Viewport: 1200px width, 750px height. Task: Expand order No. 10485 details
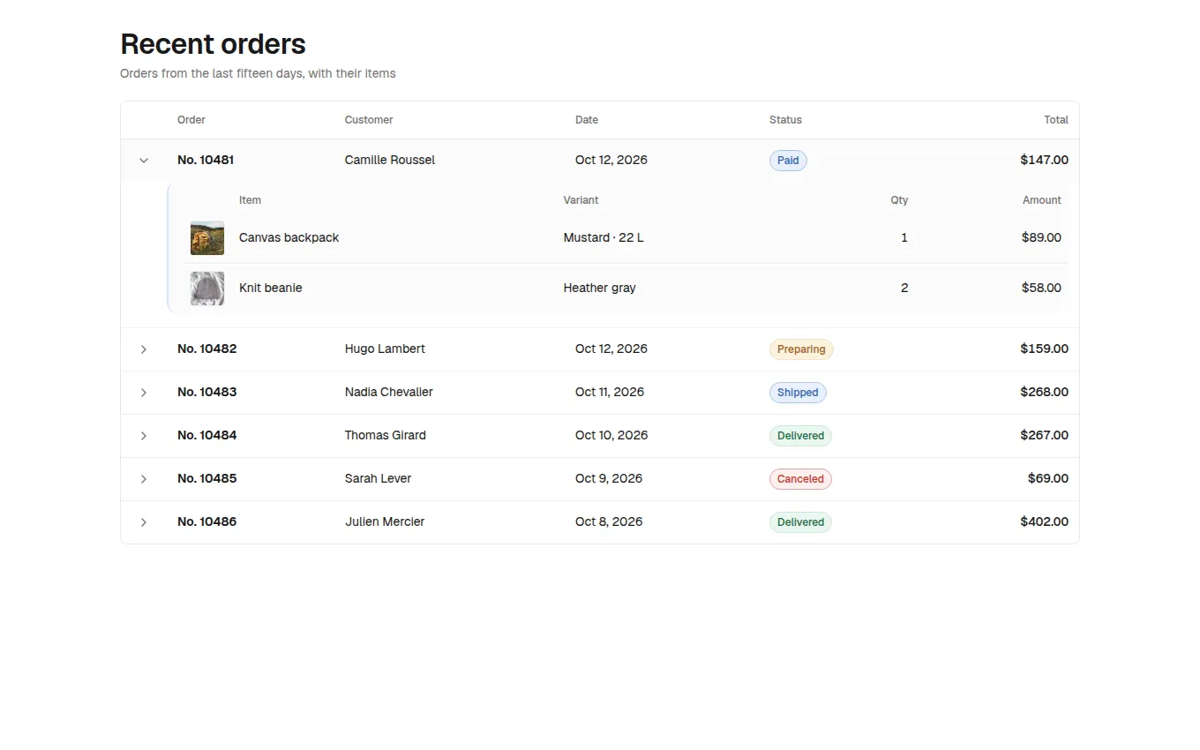pos(144,479)
